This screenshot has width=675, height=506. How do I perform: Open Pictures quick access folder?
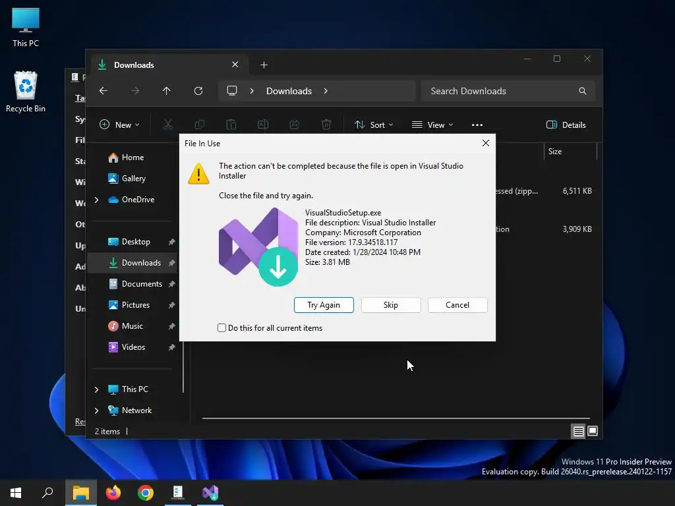136,305
